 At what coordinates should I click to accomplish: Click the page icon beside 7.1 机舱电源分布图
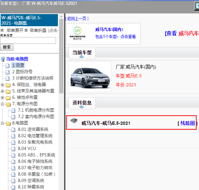coord(13,110)
